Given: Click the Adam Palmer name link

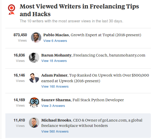Looking at the screenshot, I should pyautogui.click(x=54, y=75).
